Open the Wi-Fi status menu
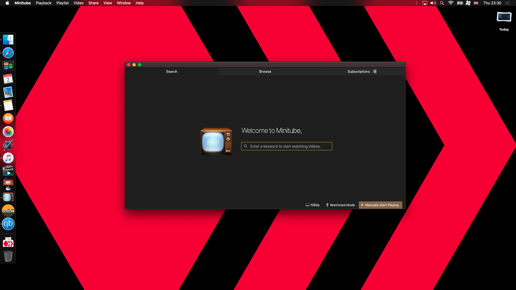Image resolution: width=516 pixels, height=290 pixels. click(x=451, y=3)
